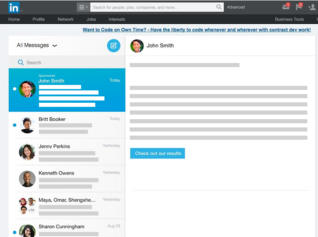Image resolution: width=318 pixels, height=237 pixels.
Task: Click the Check out our results button
Action: coord(158,153)
